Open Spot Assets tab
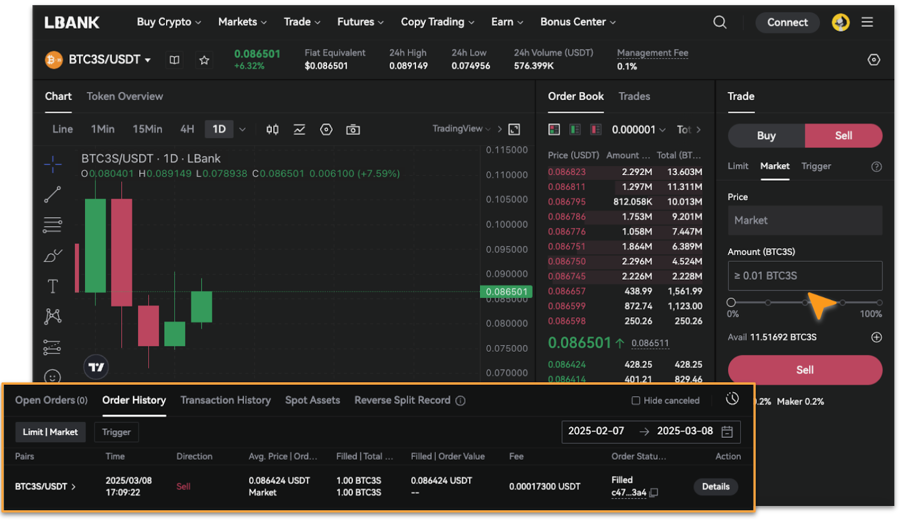This screenshot has height=521, width=901. pyautogui.click(x=313, y=400)
